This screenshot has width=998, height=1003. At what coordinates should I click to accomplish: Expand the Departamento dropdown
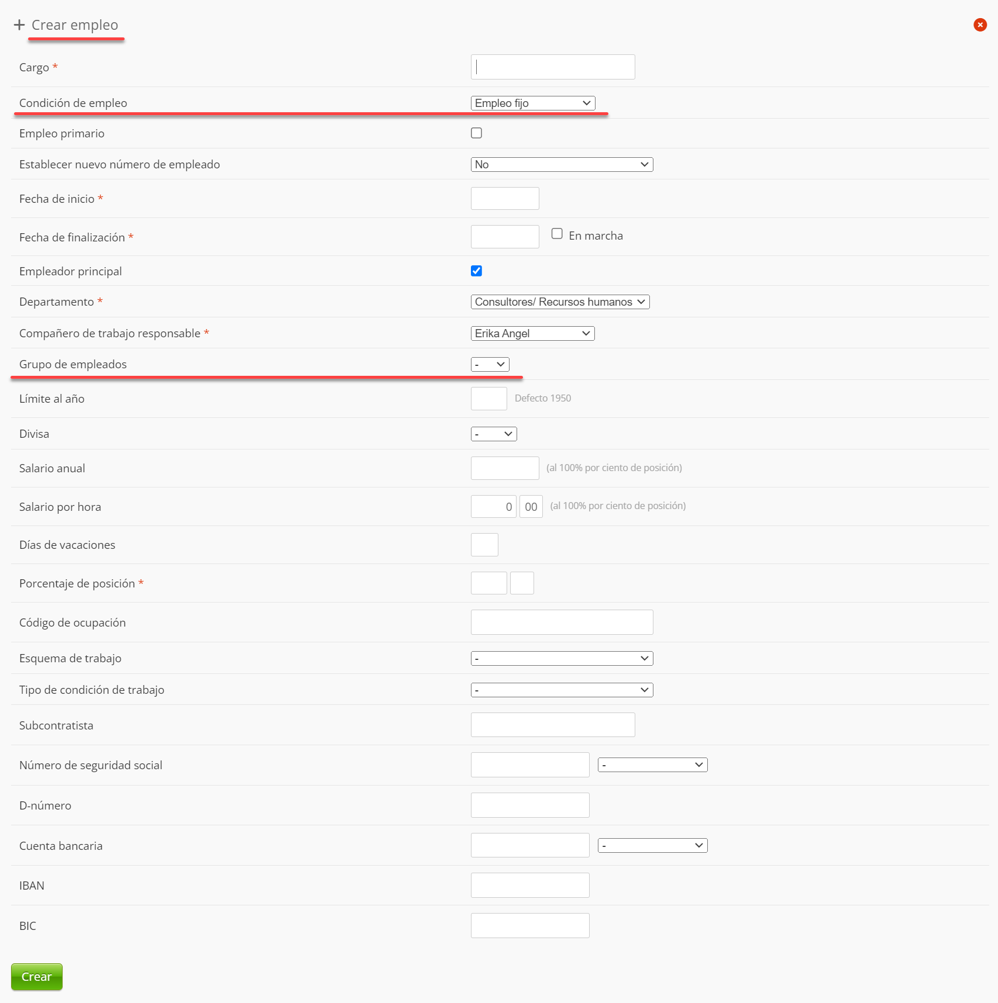560,302
